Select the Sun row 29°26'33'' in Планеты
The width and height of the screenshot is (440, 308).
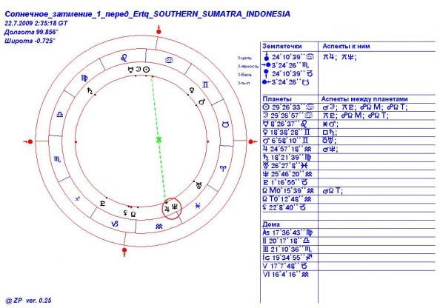[x=288, y=107]
